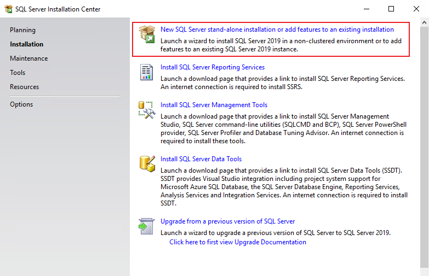Open the Tools category
This screenshot has height=276, width=429.
pyautogui.click(x=18, y=73)
